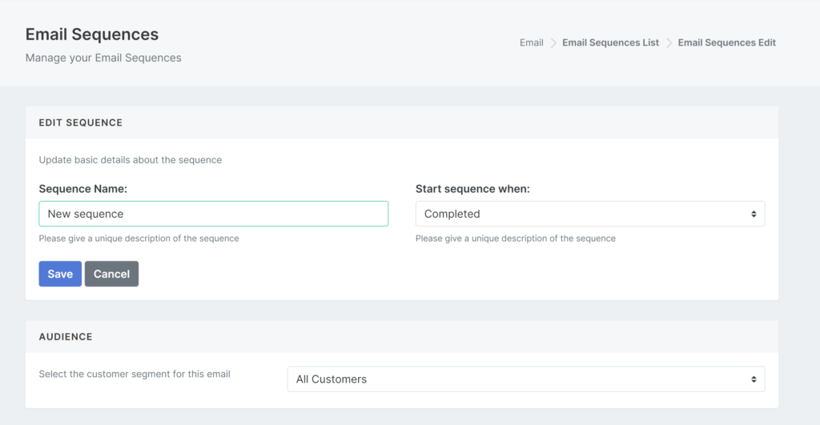820x425 pixels.
Task: Click Update basic details description text
Action: pos(131,160)
